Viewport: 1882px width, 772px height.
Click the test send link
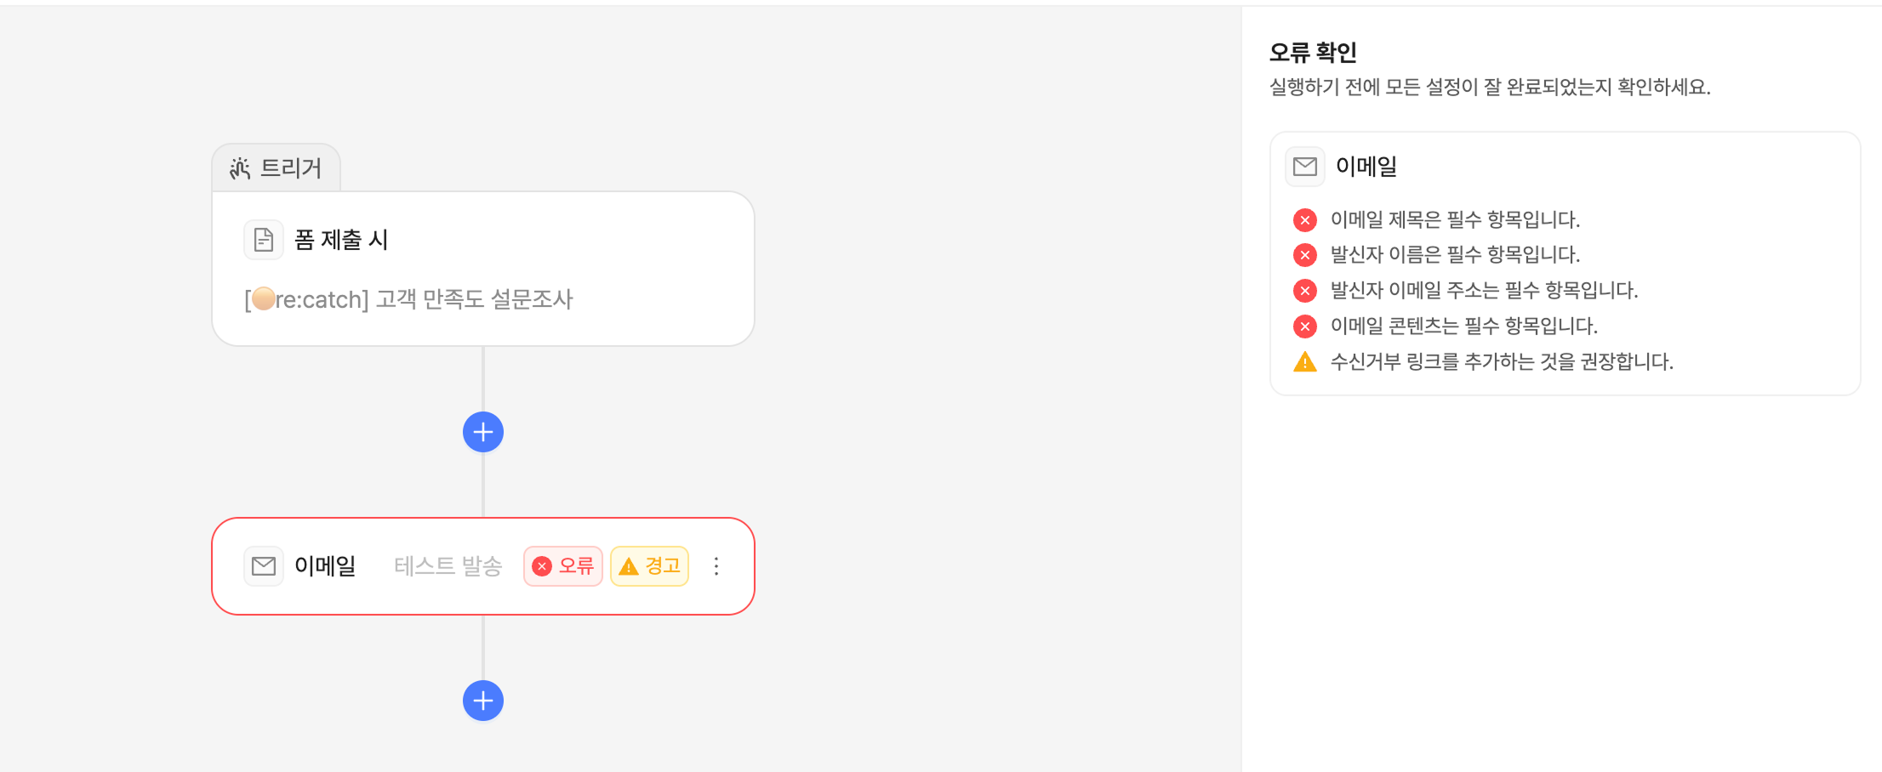click(448, 566)
